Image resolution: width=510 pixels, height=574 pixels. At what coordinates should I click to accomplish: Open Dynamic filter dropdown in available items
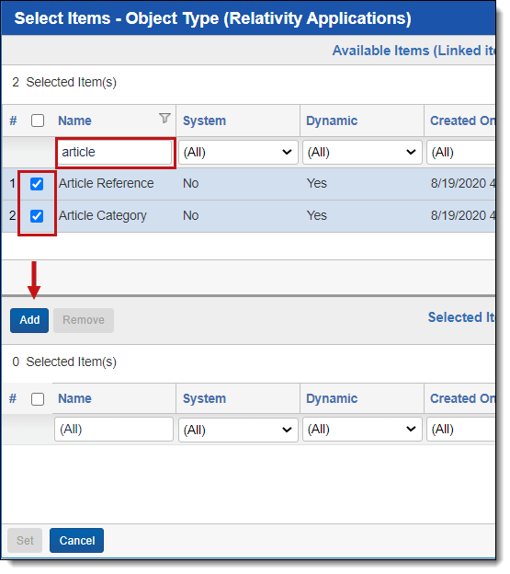(x=362, y=152)
